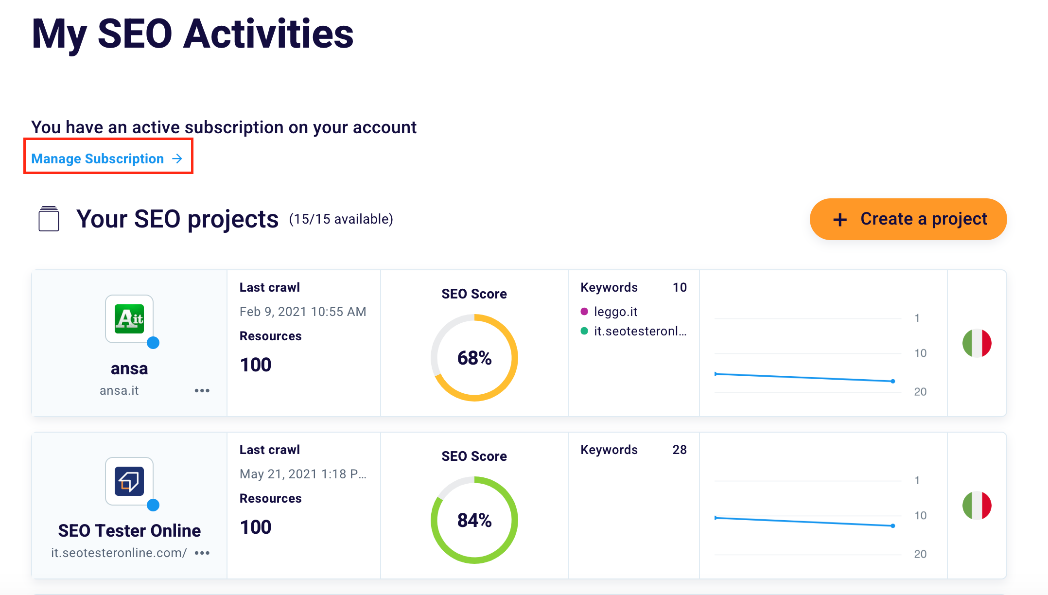Screen dimensions: 1048x595
Task: Click the Manage Subscription link
Action: tap(98, 158)
